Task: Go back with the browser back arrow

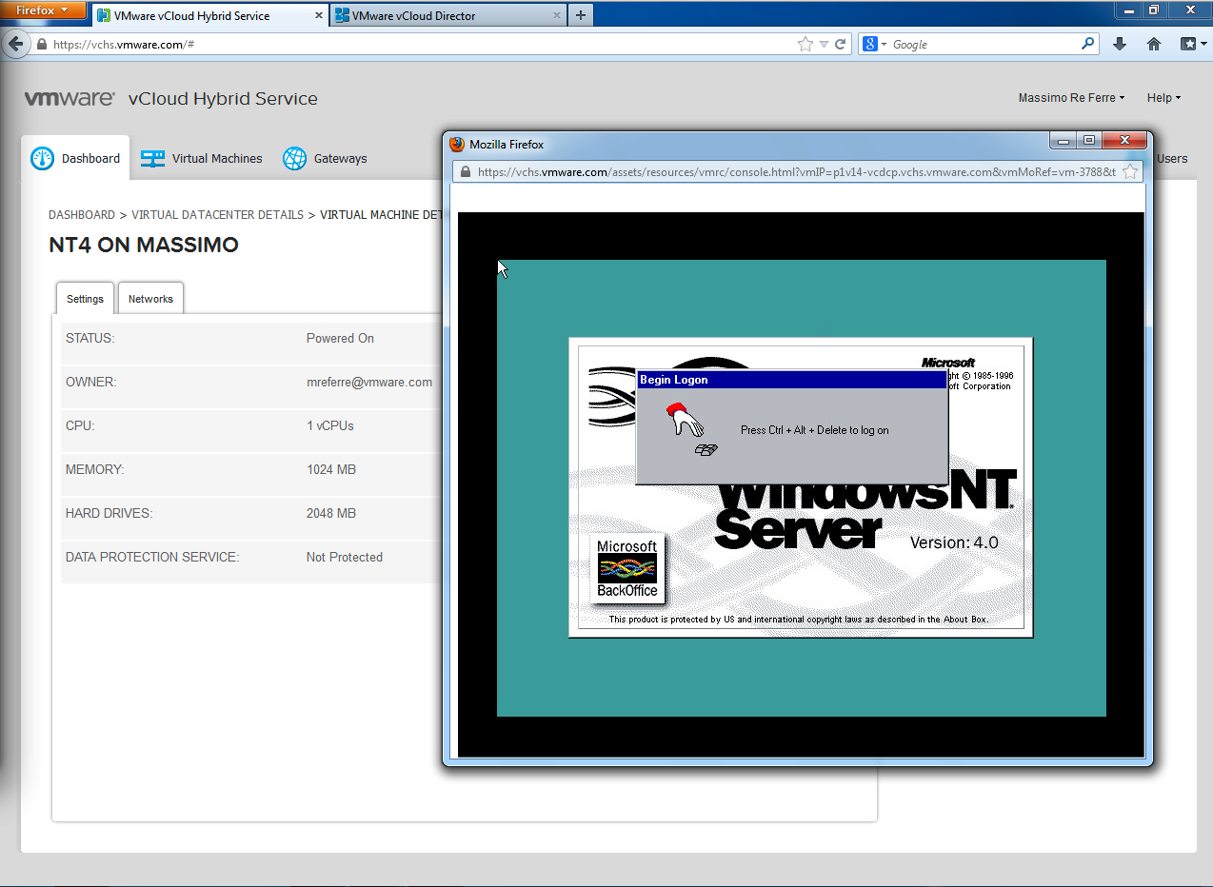Action: pos(15,44)
